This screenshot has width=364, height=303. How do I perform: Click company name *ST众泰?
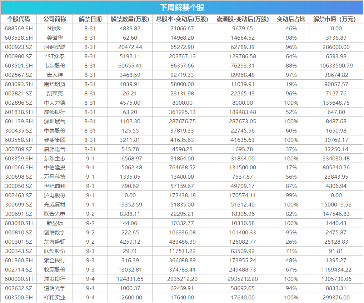55,56
